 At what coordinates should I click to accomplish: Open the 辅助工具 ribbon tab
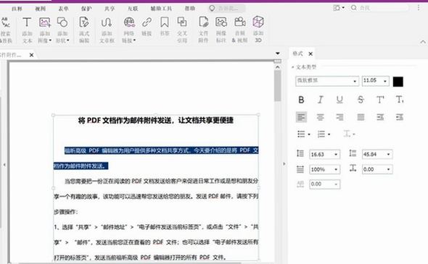tap(161, 9)
